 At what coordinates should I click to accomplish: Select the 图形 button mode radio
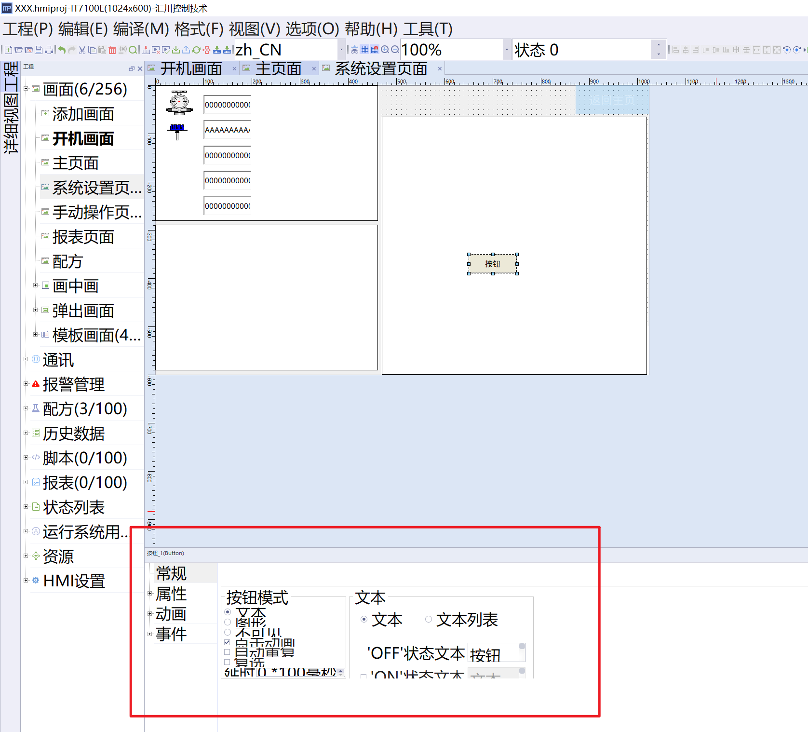pyautogui.click(x=228, y=622)
